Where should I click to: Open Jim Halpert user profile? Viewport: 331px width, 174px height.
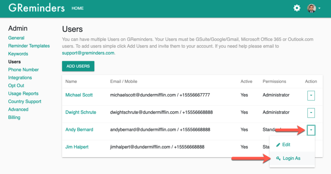[x=77, y=147]
